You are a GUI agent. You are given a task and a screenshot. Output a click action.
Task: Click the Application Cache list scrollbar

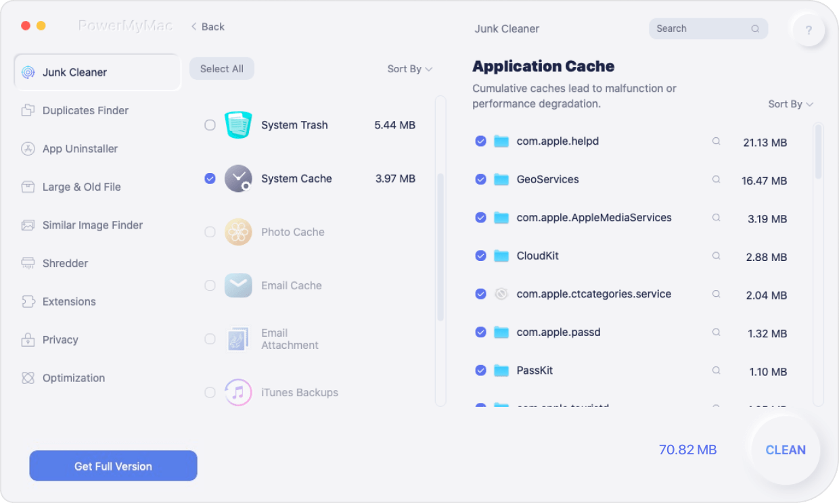pyautogui.click(x=819, y=152)
